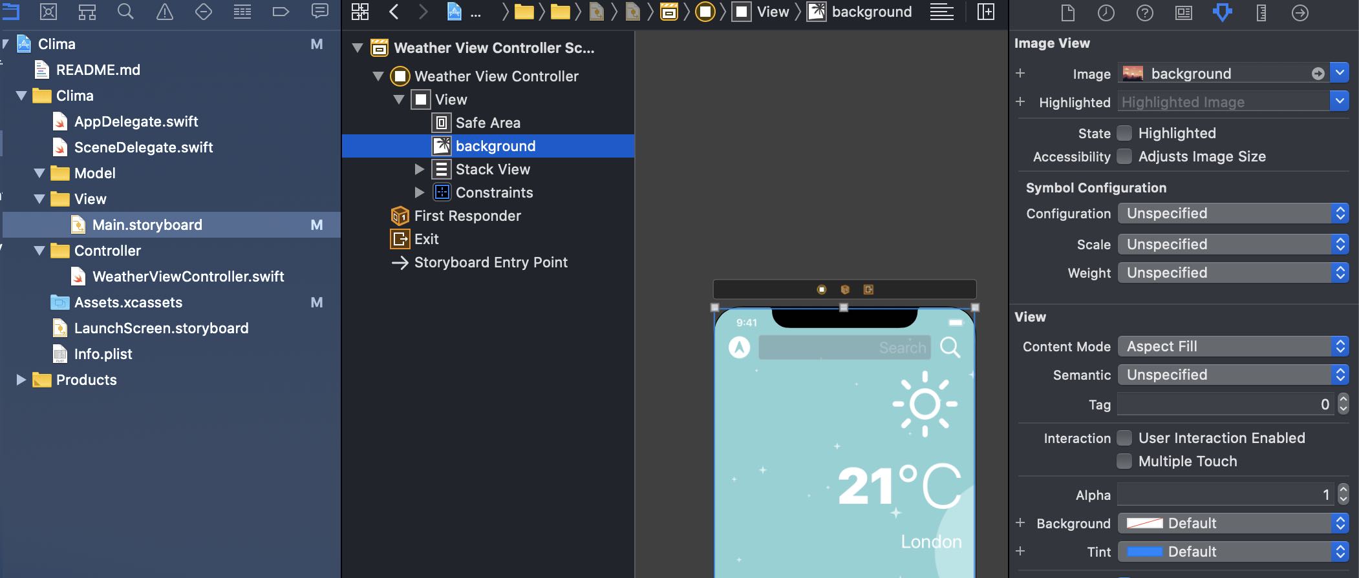Click the First Responder cube above scene
The height and width of the screenshot is (578, 1359).
(845, 289)
